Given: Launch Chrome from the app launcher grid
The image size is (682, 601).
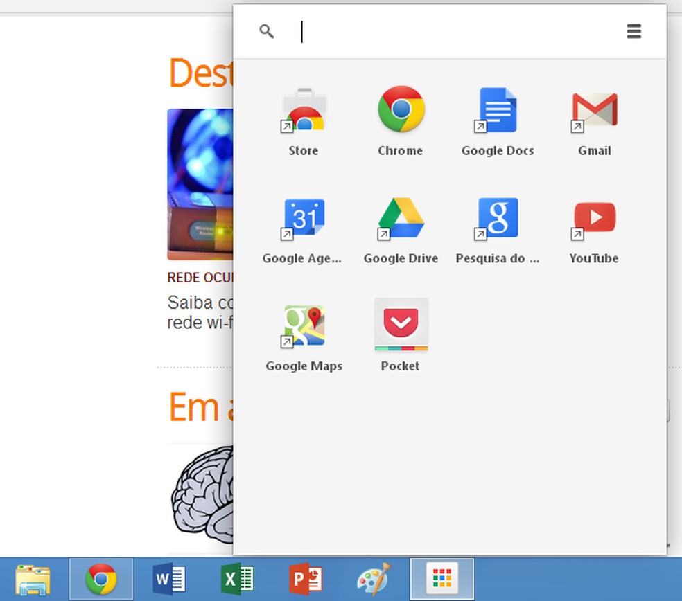Looking at the screenshot, I should 400,111.
